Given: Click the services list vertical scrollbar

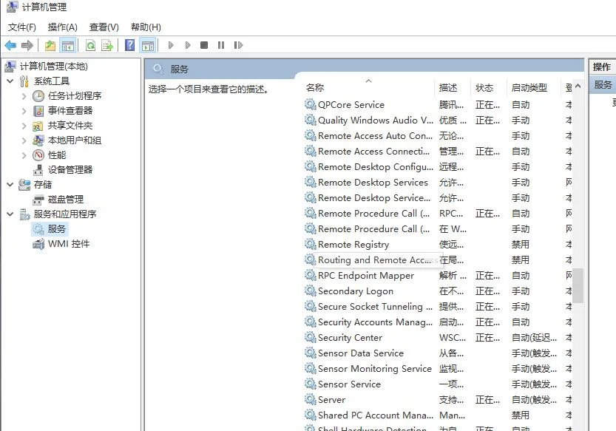Looking at the screenshot, I should click(x=579, y=285).
